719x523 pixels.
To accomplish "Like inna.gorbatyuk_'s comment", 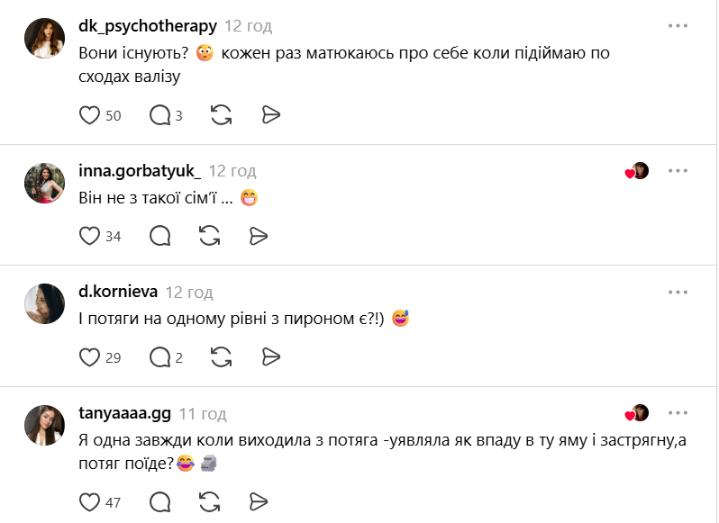I will coord(89,236).
